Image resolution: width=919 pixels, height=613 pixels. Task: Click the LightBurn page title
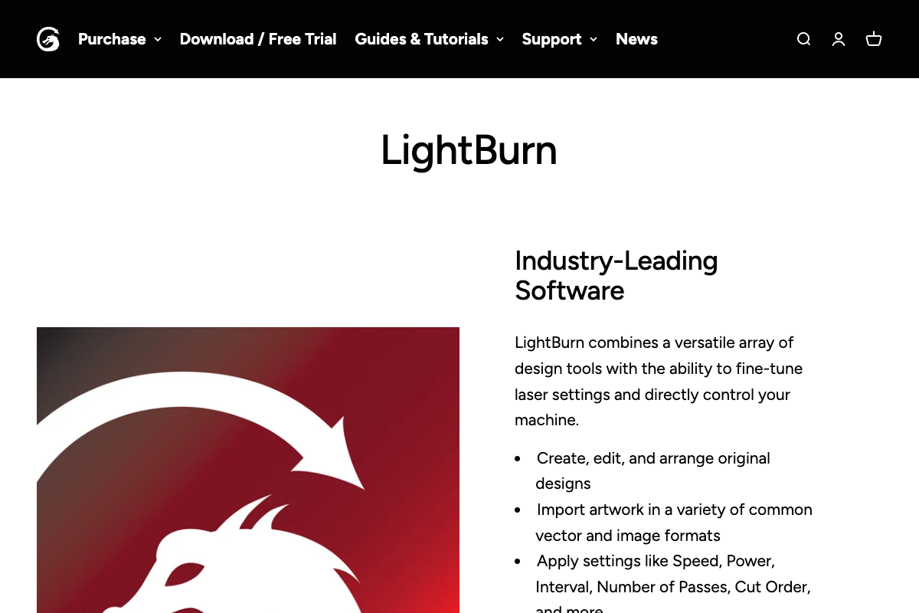[469, 150]
